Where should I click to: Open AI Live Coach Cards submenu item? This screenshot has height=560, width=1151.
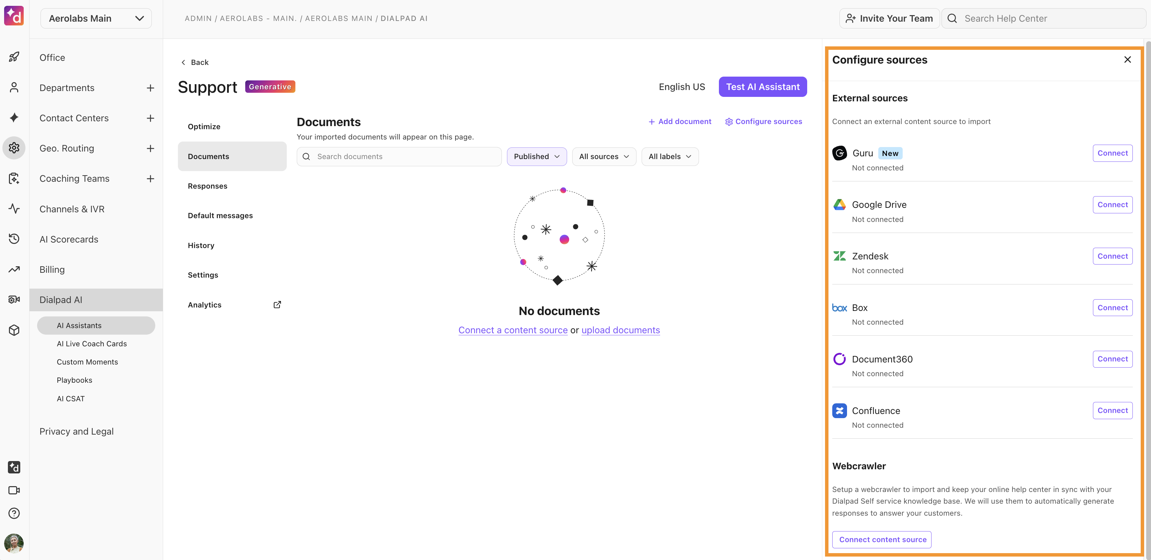click(92, 344)
